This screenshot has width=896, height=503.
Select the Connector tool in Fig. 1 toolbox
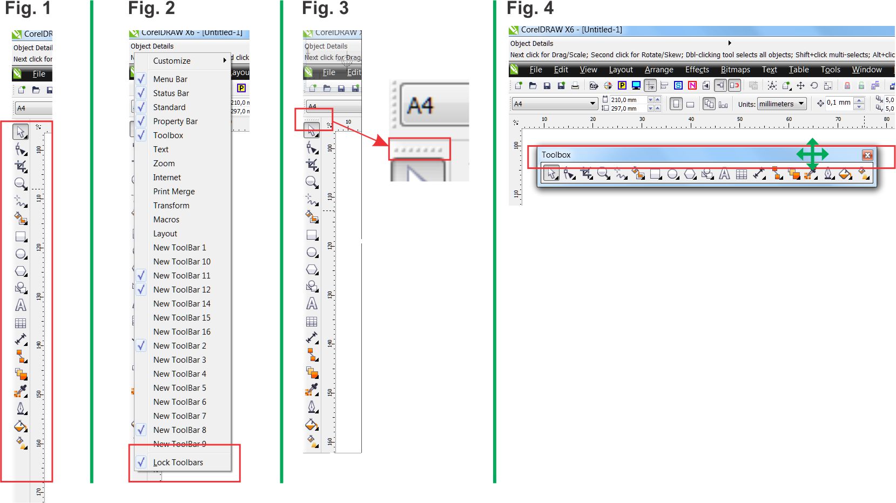pyautogui.click(x=21, y=357)
